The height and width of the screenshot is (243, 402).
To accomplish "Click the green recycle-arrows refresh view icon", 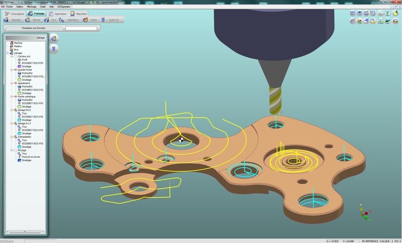I will pos(387,13).
